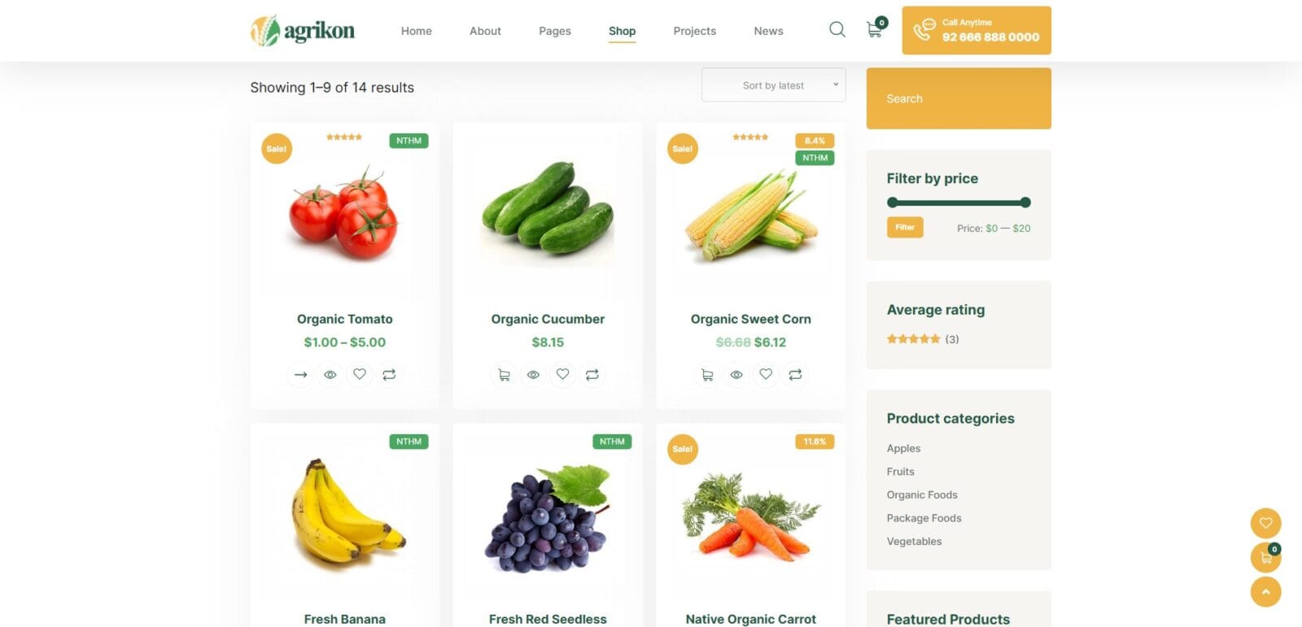Go to the Projects menu item
The image size is (1302, 627).
[694, 31]
